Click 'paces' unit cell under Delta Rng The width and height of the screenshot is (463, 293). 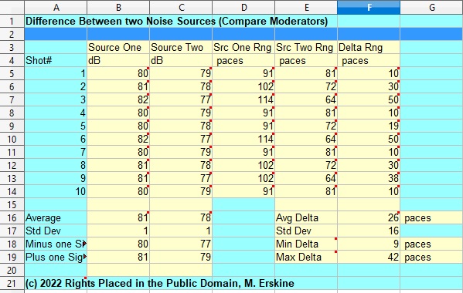[369, 60]
